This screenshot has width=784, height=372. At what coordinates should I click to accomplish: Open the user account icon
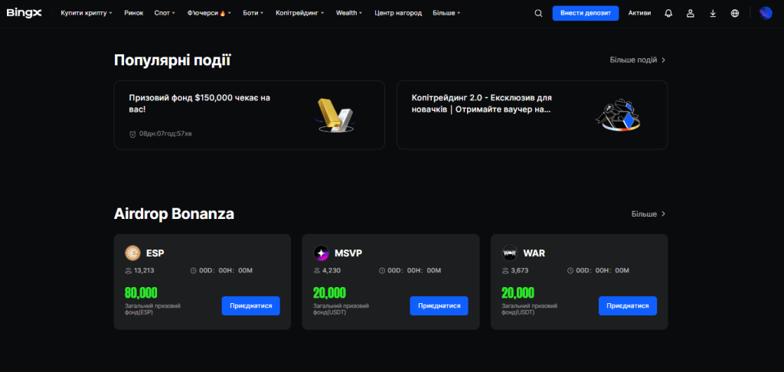(691, 14)
